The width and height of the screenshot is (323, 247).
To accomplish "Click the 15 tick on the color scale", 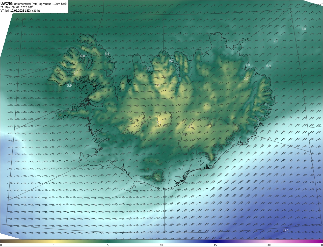I will pos(215,245).
